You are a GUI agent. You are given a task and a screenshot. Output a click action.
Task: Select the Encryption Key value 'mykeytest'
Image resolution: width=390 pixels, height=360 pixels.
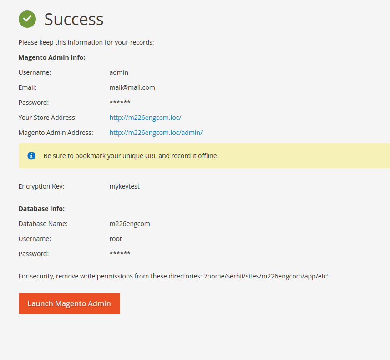pos(125,186)
